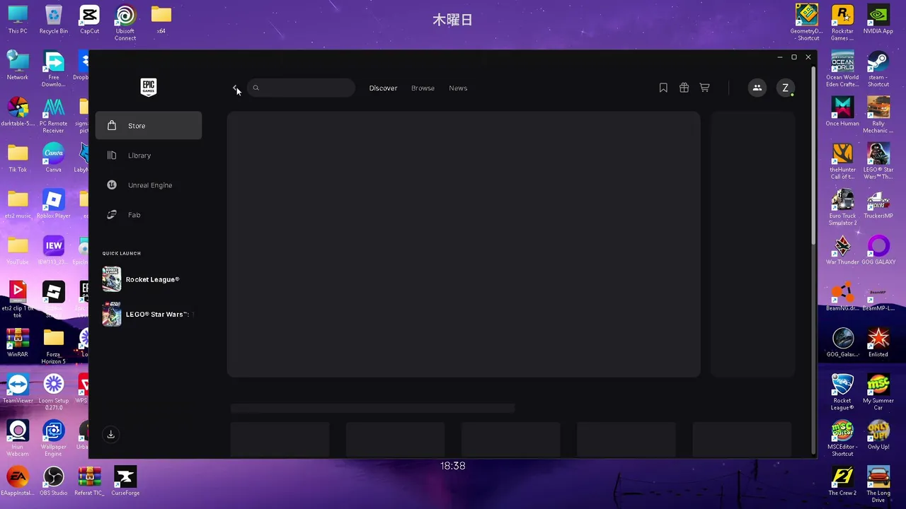Open the CapCut desktop shortcut

[89, 20]
